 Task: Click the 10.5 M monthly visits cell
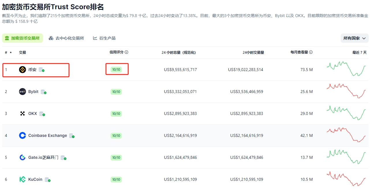pos(307,179)
